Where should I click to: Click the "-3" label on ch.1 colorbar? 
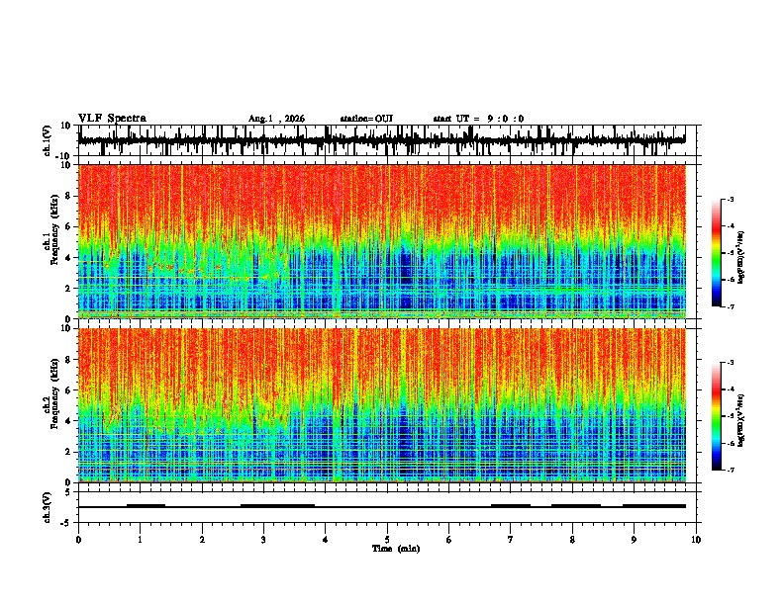pos(730,200)
